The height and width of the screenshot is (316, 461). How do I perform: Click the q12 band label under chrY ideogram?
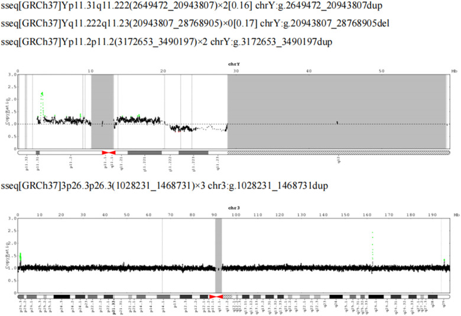(x=339, y=160)
